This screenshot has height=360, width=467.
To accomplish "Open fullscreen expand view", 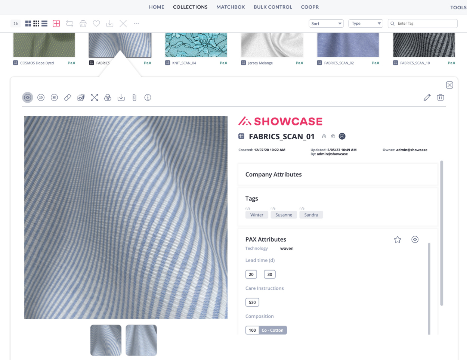I will click(x=94, y=97).
